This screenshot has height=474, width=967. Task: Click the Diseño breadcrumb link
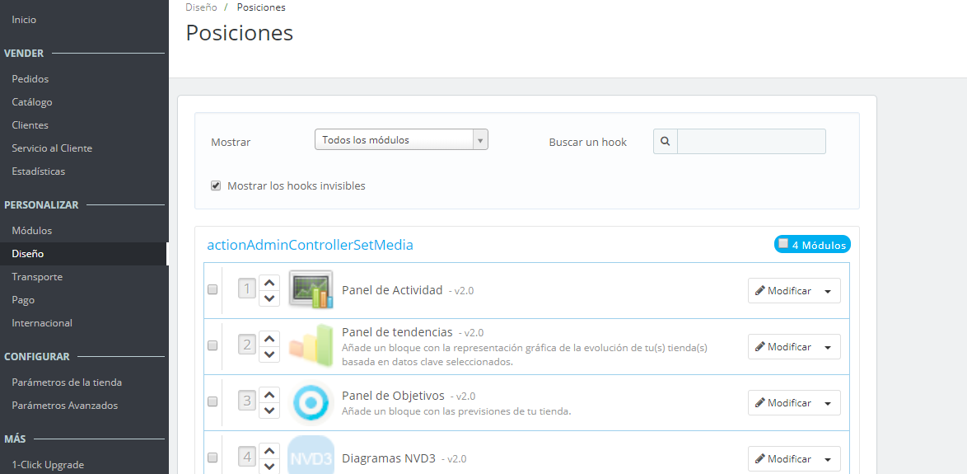(201, 7)
